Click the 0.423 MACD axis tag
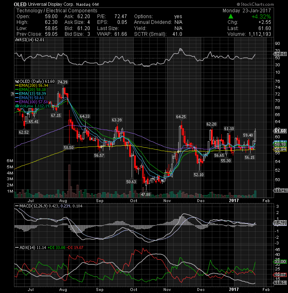Screen dimensions: 288x293 pyautogui.click(x=280, y=222)
